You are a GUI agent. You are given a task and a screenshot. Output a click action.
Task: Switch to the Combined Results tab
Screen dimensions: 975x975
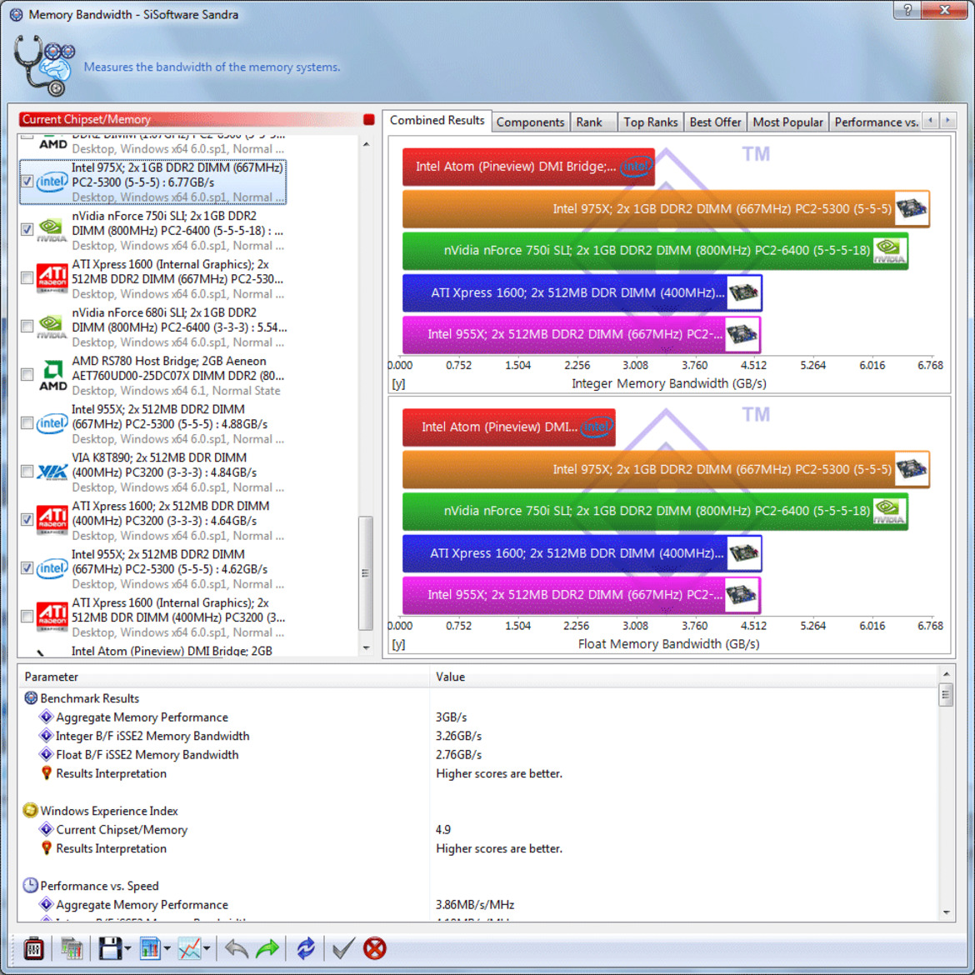tap(437, 121)
